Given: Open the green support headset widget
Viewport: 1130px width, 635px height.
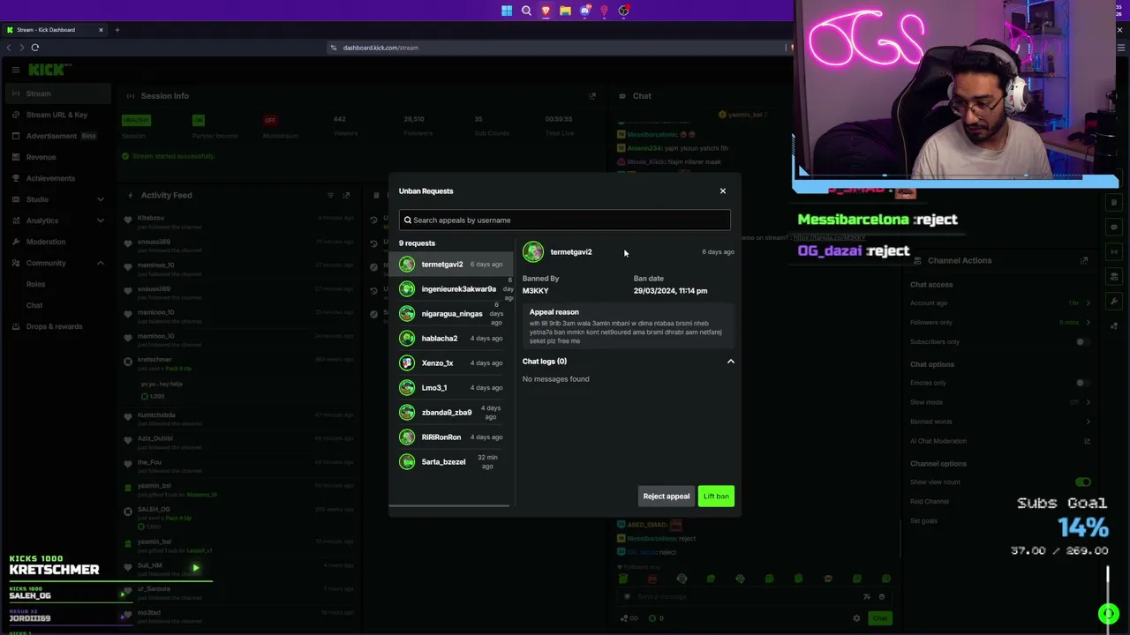Looking at the screenshot, I should click(1108, 613).
